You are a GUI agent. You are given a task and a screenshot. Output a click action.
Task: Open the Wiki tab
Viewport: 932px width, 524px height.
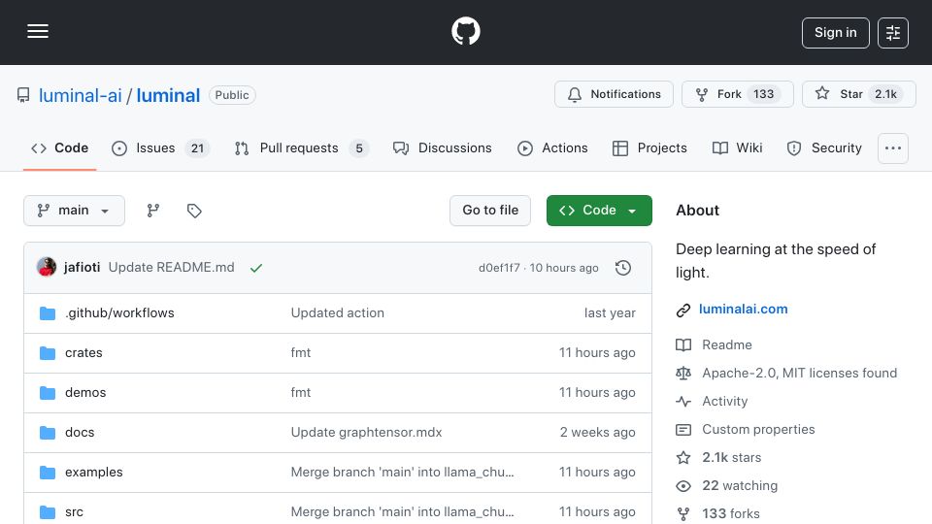pos(737,147)
